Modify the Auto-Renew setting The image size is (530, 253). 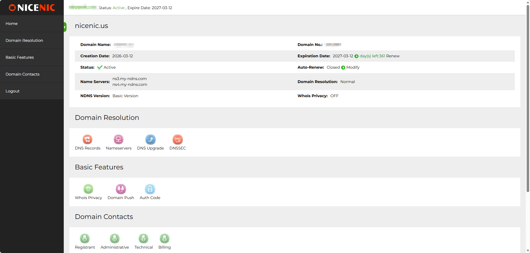pyautogui.click(x=353, y=67)
